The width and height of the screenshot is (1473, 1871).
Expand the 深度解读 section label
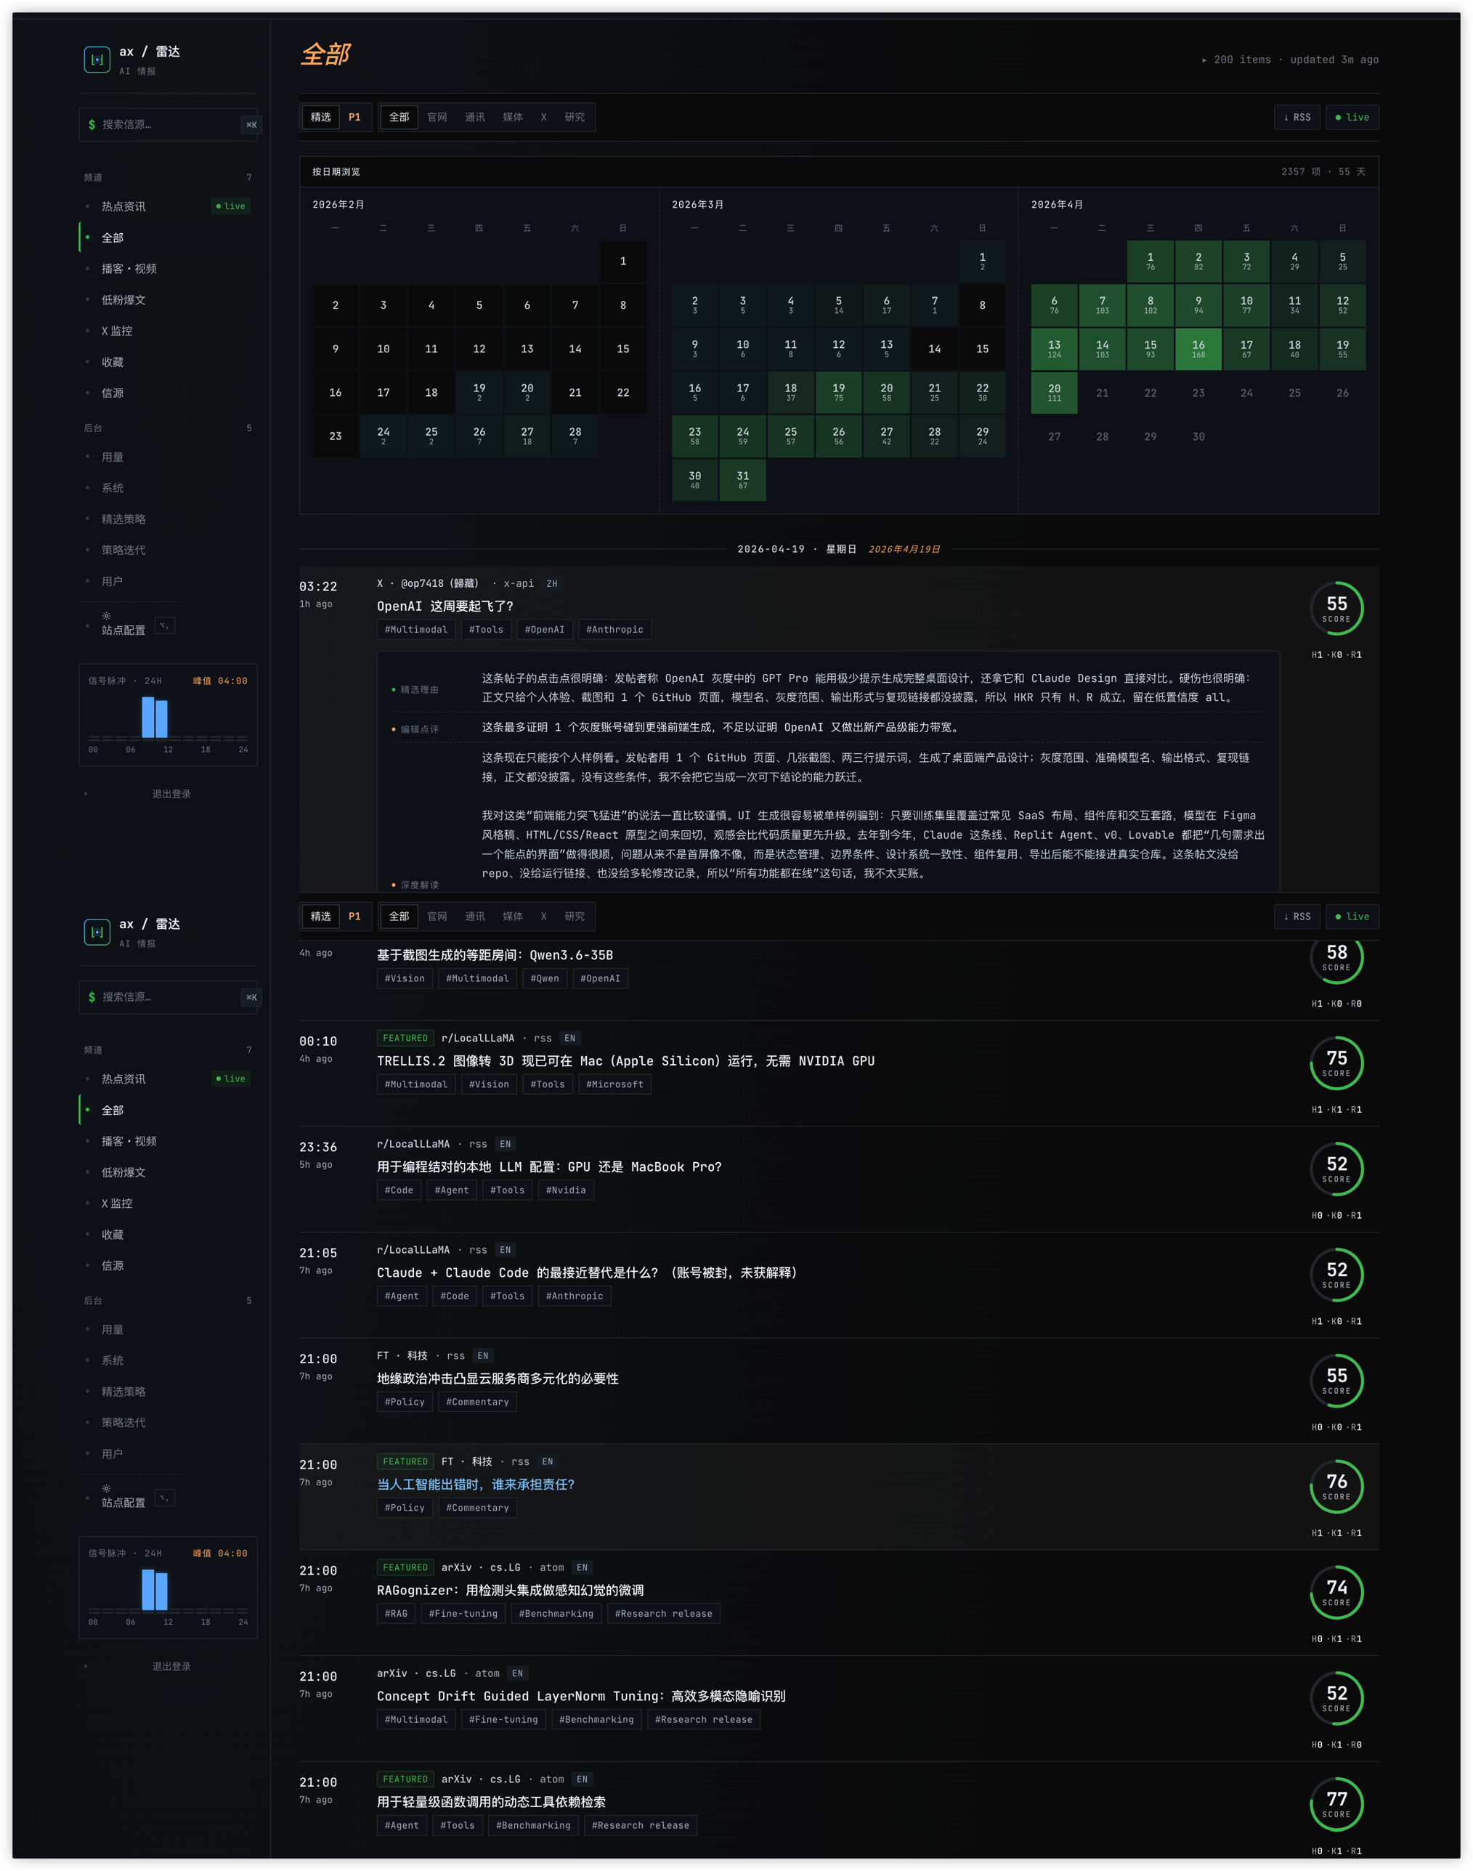pyautogui.click(x=419, y=885)
